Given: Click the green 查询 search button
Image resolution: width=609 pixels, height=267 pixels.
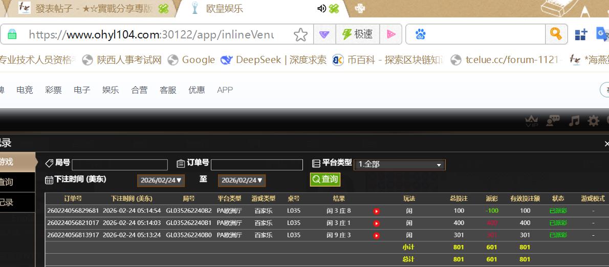Looking at the screenshot, I should pyautogui.click(x=325, y=179).
